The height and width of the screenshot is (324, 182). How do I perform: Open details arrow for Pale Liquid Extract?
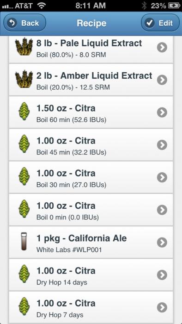162,48
